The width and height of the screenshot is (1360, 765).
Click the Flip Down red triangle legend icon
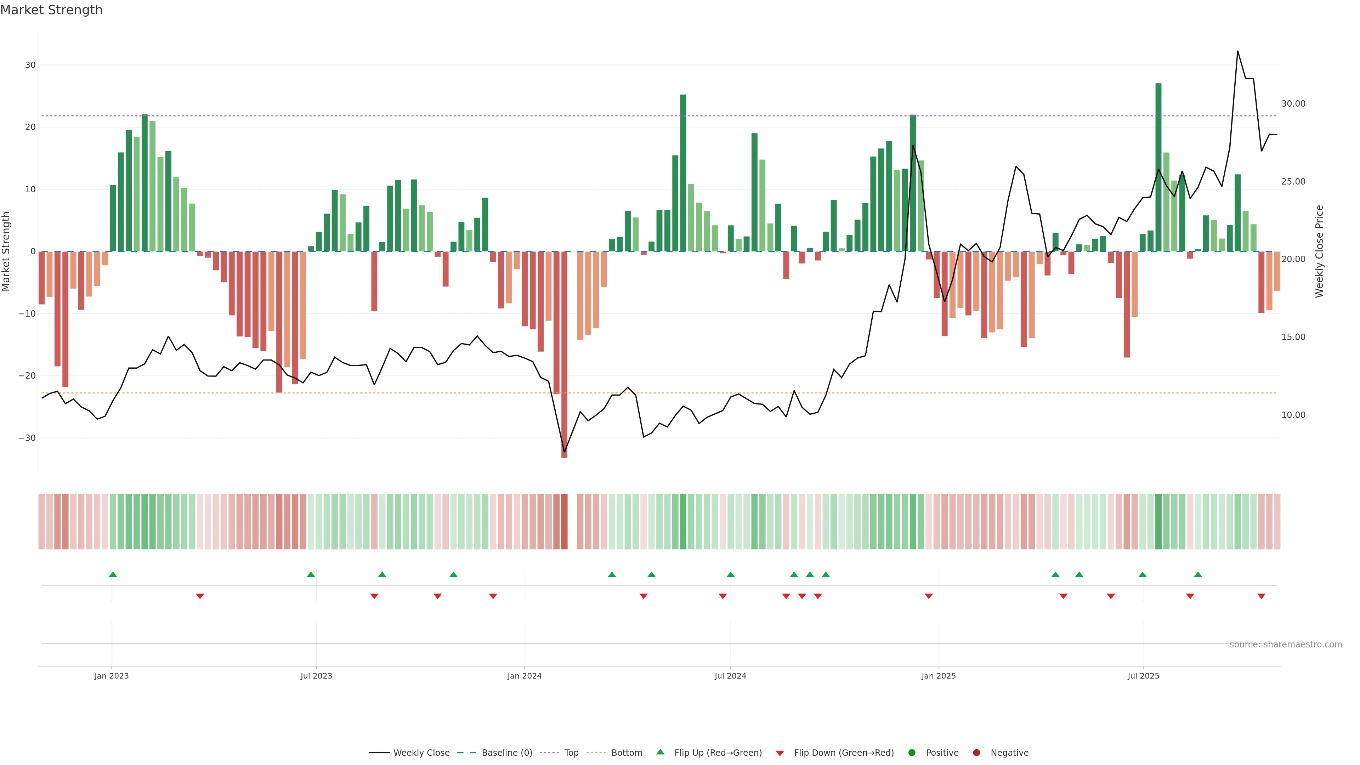pyautogui.click(x=780, y=753)
